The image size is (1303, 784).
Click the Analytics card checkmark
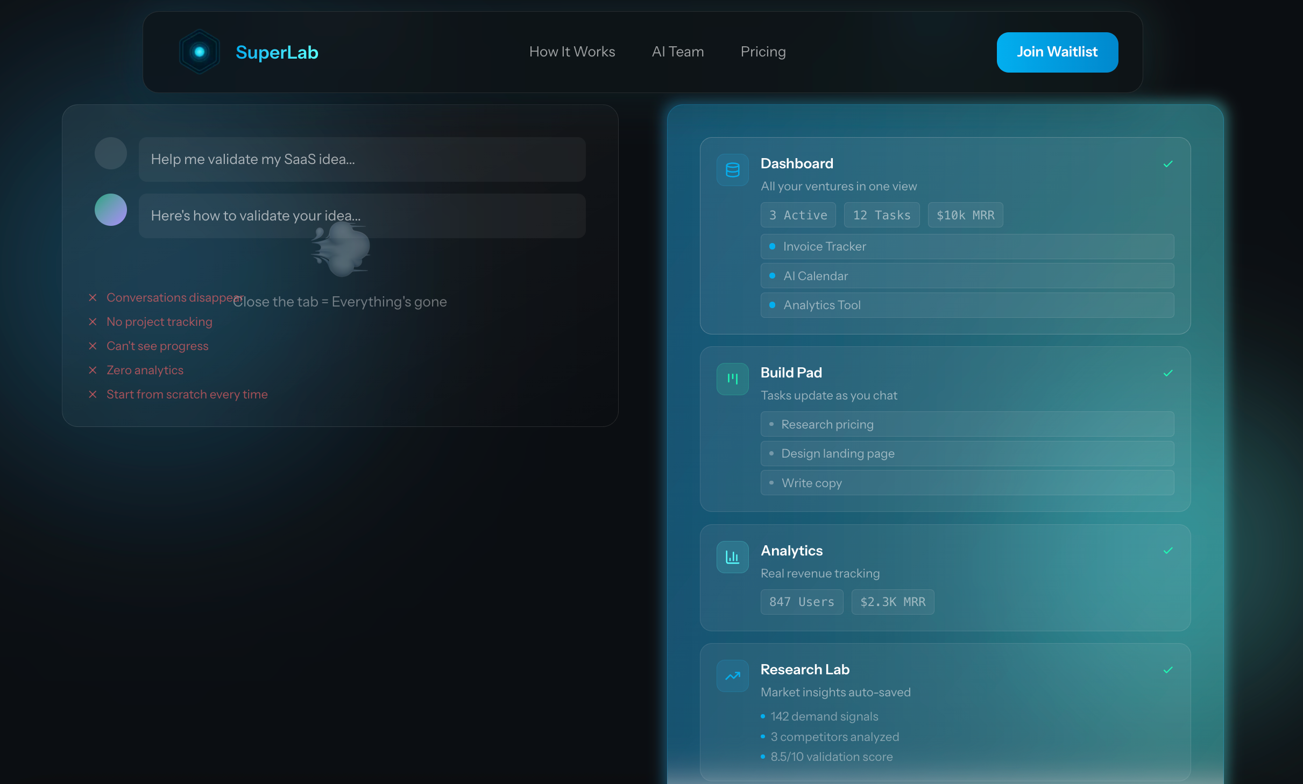[1167, 551]
